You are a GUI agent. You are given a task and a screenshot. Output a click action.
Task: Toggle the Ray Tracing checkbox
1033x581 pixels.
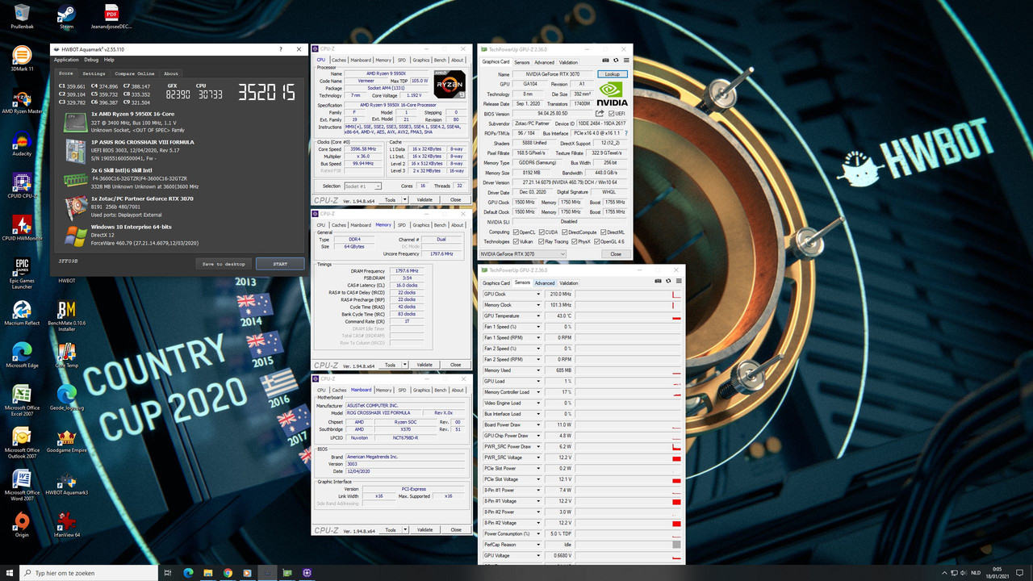coord(540,241)
